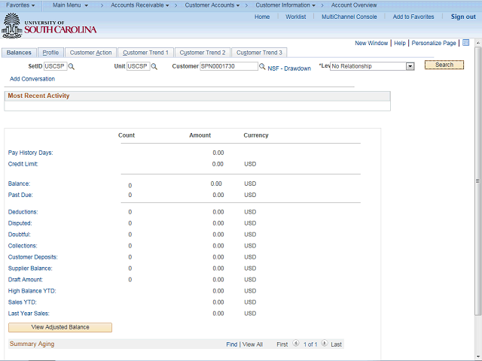Click the Unit input field
Viewport: 482px width, 361px height.
pyautogui.click(x=139, y=66)
